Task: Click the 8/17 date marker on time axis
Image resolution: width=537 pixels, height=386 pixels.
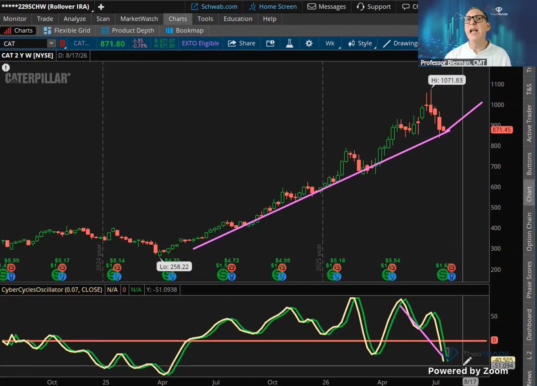Action: click(x=470, y=382)
